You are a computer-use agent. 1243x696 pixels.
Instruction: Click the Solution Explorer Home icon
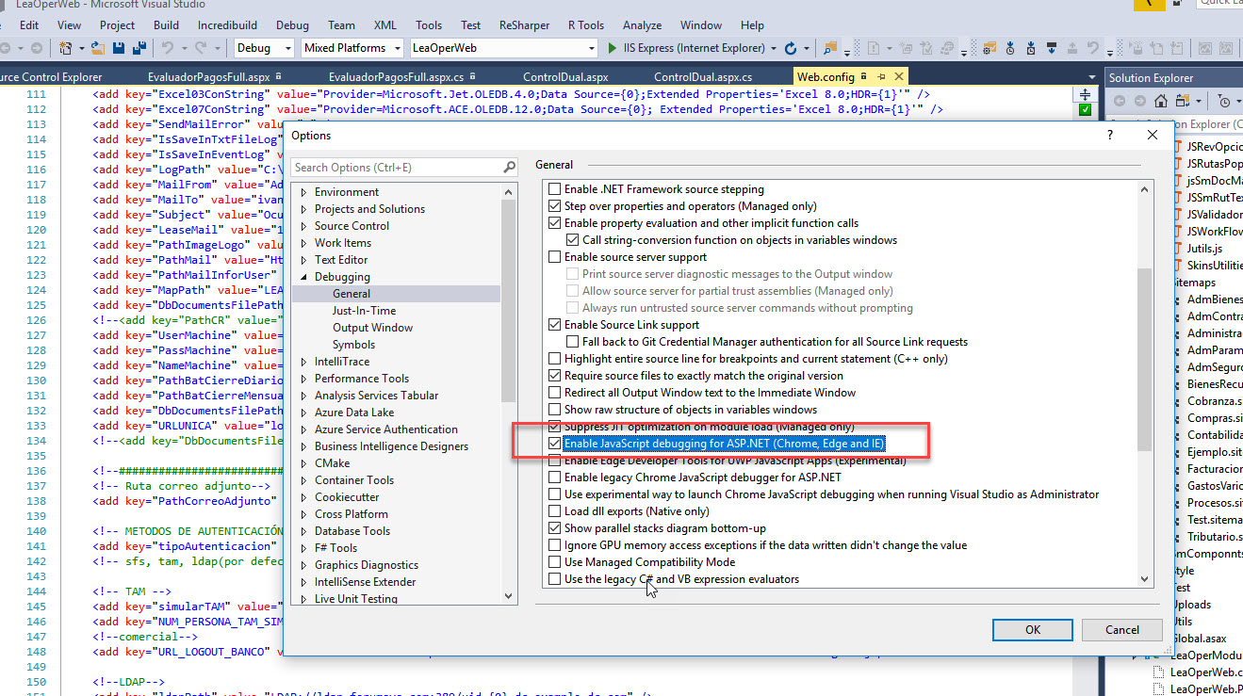click(x=1161, y=101)
